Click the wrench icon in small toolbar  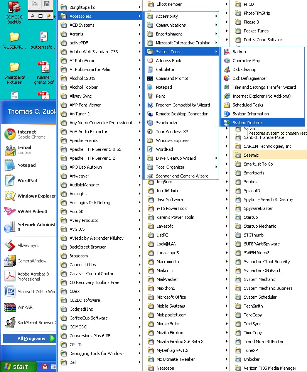coord(32,16)
